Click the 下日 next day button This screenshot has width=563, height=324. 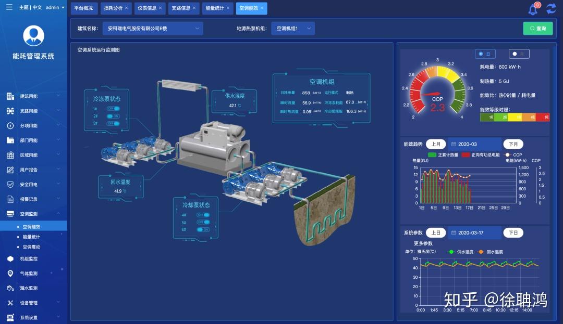pyautogui.click(x=513, y=232)
